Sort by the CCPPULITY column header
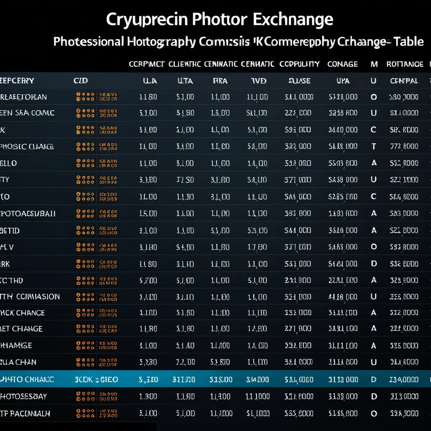Screen dimensions: 431x431 (x=300, y=64)
